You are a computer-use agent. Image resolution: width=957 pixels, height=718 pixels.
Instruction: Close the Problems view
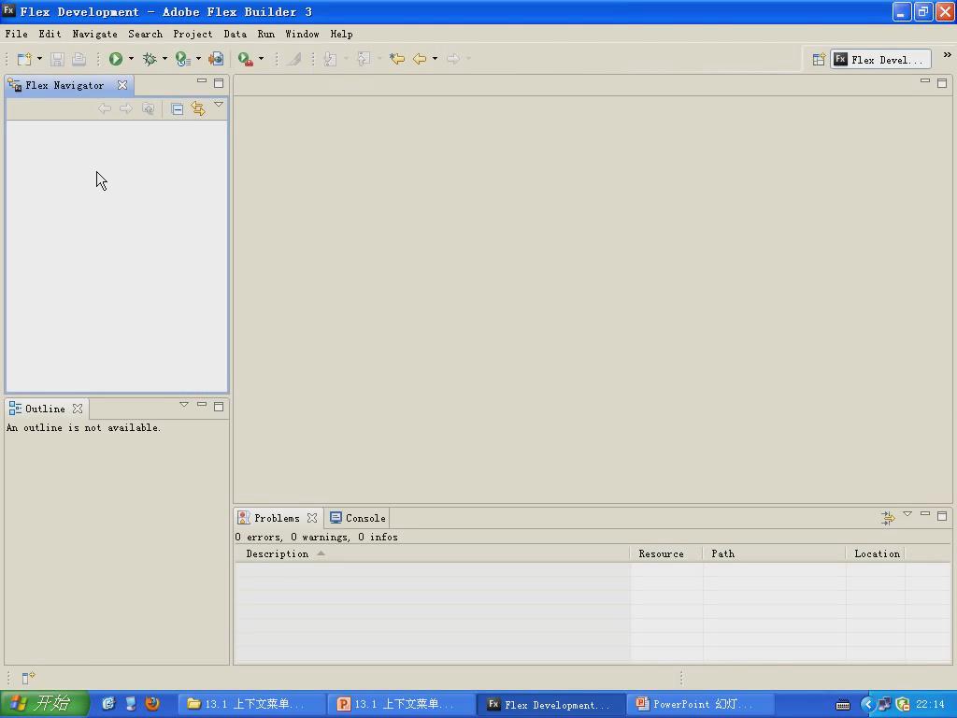pyautogui.click(x=312, y=518)
